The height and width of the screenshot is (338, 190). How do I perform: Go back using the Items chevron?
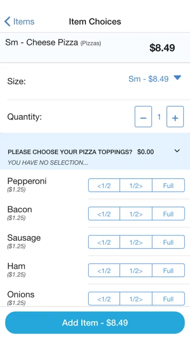point(7,21)
